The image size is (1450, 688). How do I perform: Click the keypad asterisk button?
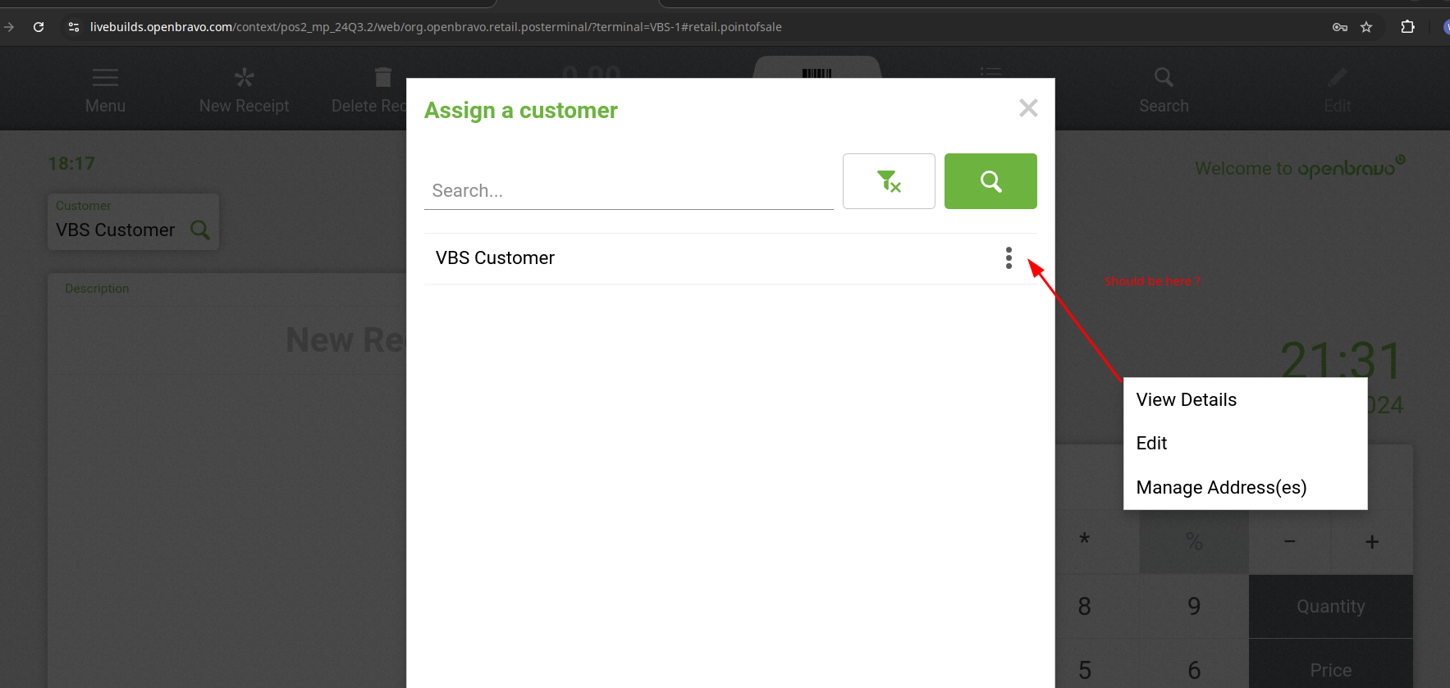pyautogui.click(x=1084, y=541)
